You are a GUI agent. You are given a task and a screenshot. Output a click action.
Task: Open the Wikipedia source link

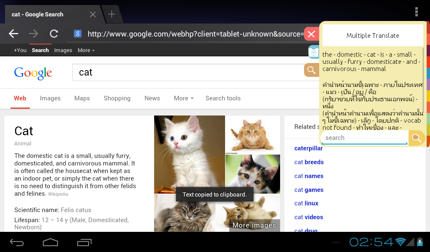coord(58,194)
